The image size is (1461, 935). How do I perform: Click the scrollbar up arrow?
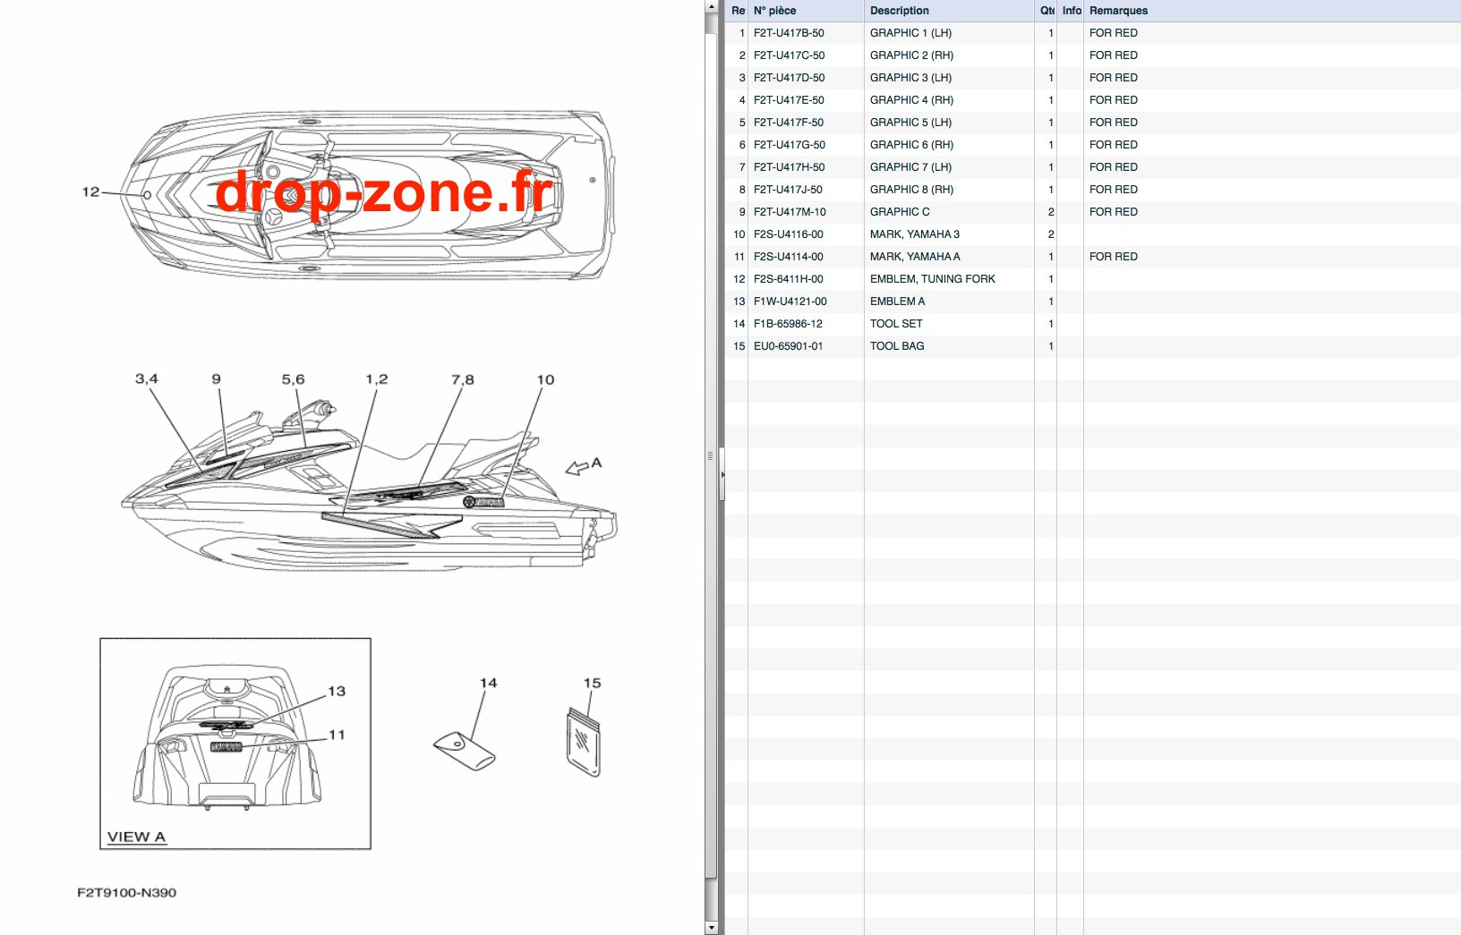(711, 6)
